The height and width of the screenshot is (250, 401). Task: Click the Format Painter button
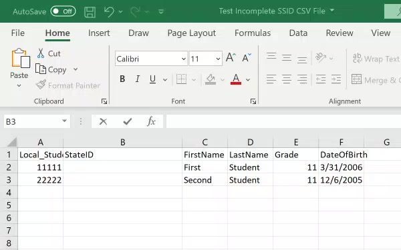click(68, 85)
